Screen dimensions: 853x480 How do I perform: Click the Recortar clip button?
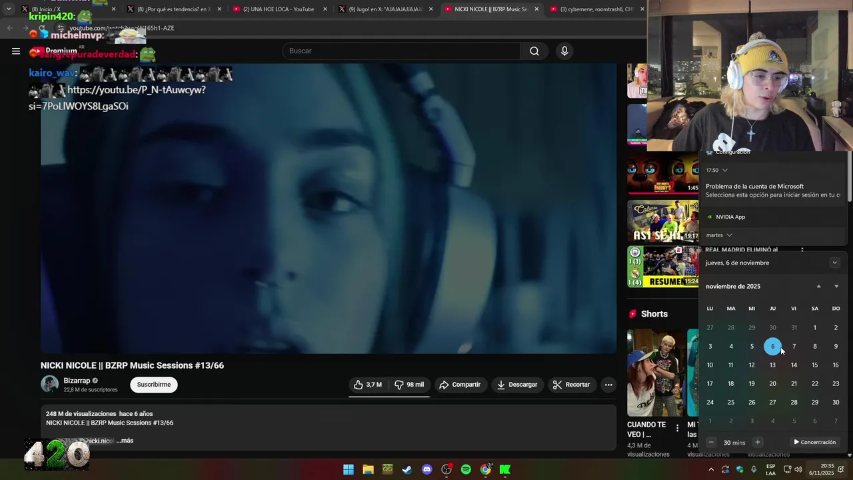point(571,385)
